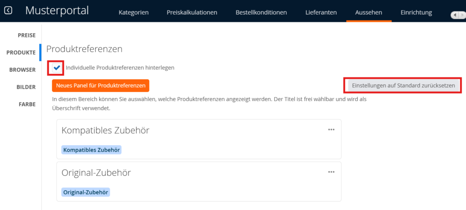
Task: Uncheck Individuelle Produktreferenzen hinterlegen checkbox
Action: (56, 67)
